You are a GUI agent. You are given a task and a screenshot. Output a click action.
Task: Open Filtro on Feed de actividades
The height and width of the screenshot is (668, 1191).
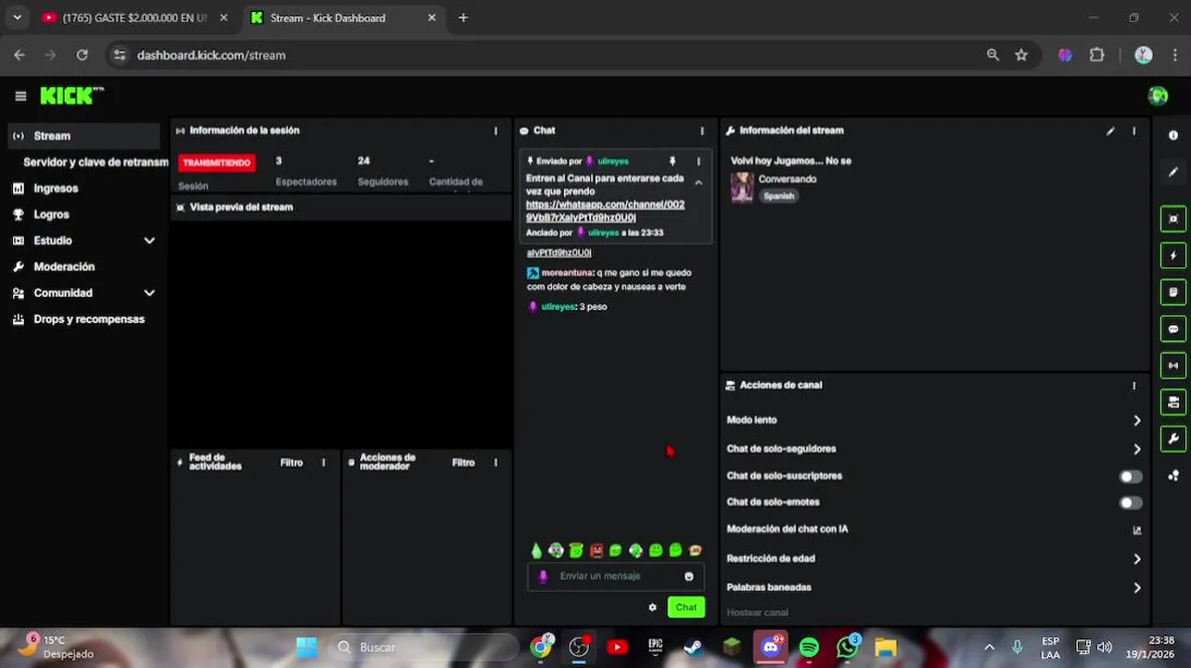tap(291, 462)
